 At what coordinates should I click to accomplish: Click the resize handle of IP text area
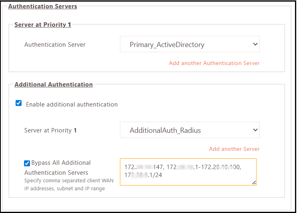click(x=254, y=183)
